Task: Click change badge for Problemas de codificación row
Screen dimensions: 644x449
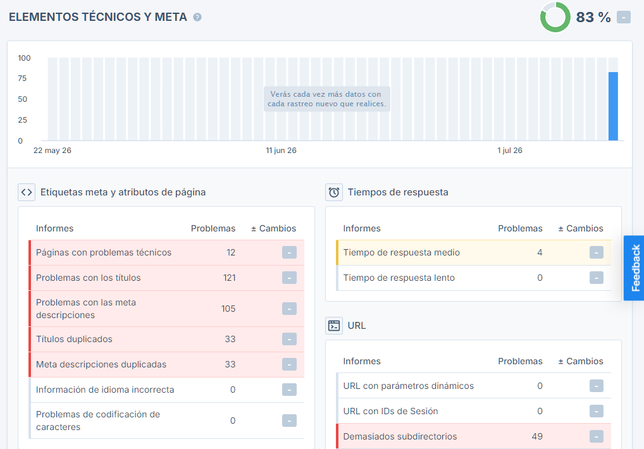Action: pyautogui.click(x=289, y=421)
